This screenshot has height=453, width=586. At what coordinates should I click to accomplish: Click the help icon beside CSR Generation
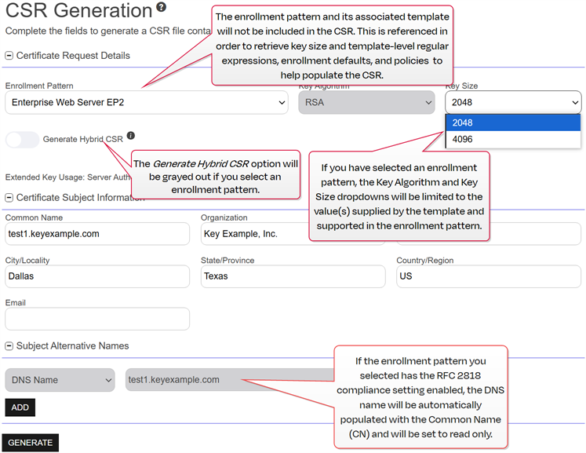tap(161, 8)
